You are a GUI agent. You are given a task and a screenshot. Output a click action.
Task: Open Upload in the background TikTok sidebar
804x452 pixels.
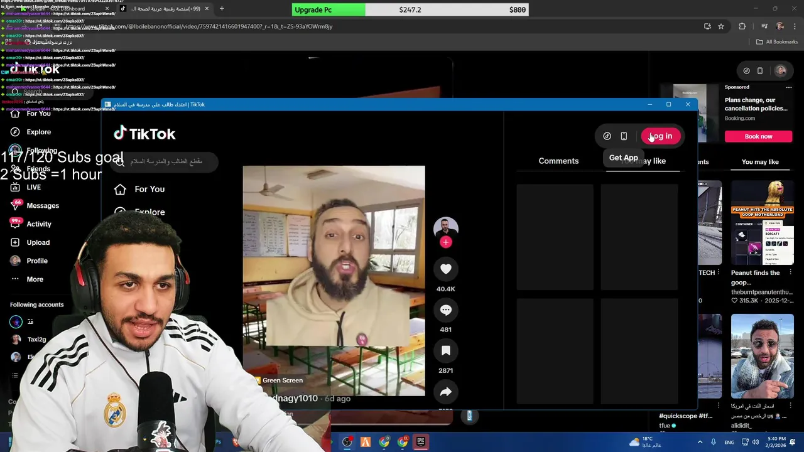coord(30,242)
